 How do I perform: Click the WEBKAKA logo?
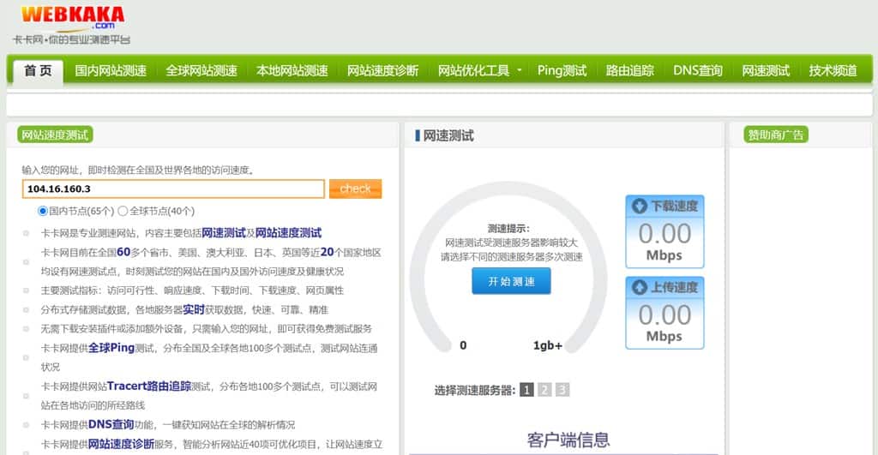click(x=73, y=24)
